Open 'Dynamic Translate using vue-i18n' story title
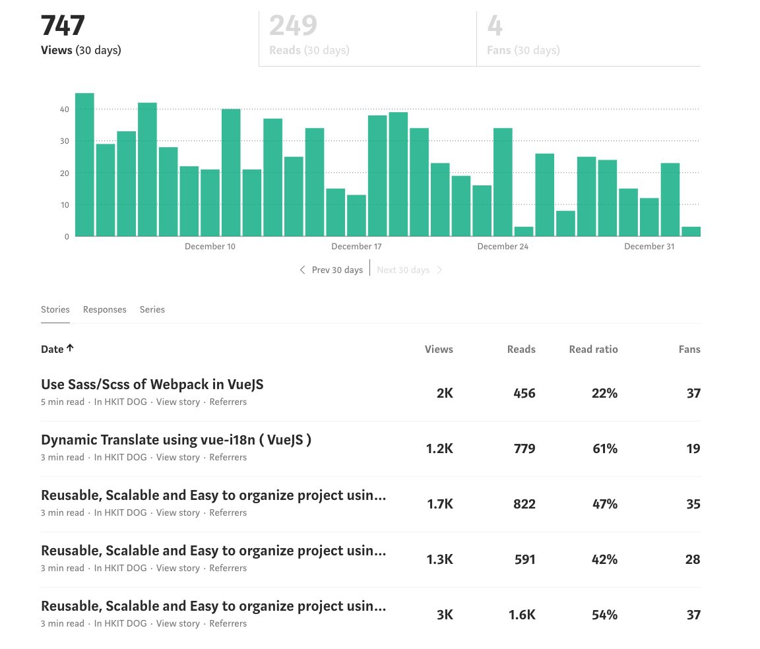This screenshot has height=649, width=760. (x=175, y=439)
